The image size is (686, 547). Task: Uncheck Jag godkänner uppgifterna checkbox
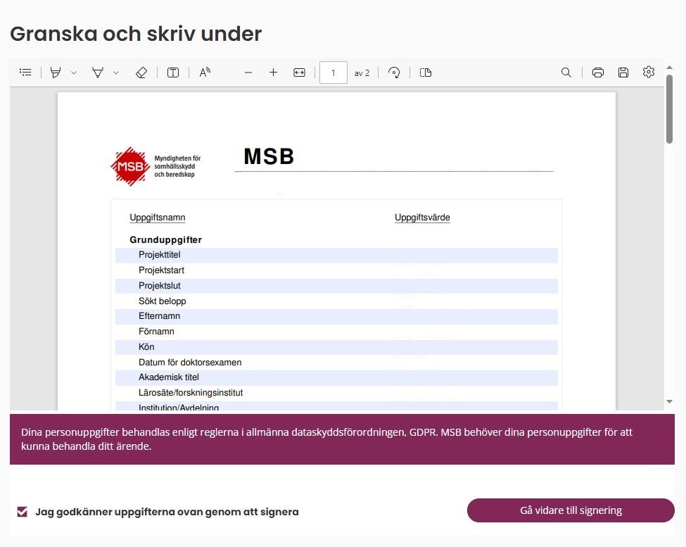(x=23, y=512)
